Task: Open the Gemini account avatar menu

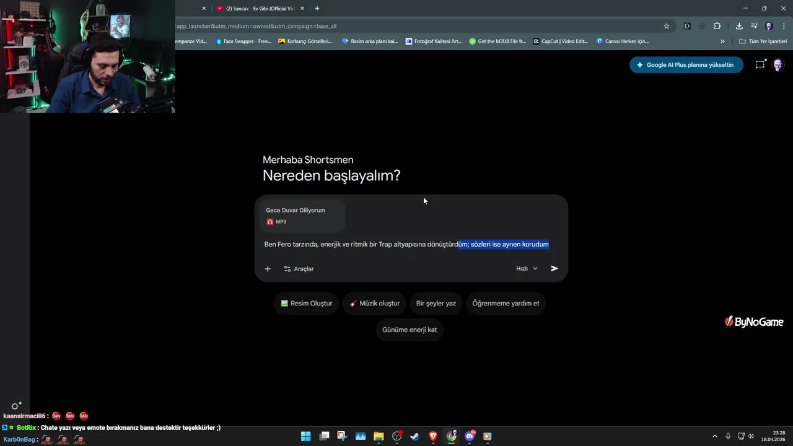Action: coord(778,65)
